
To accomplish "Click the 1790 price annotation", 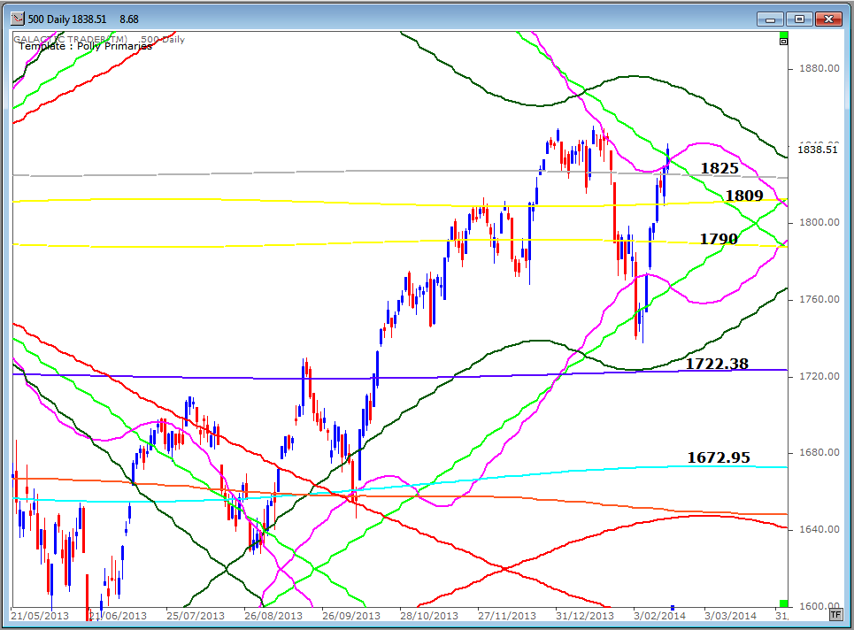I will [x=719, y=239].
